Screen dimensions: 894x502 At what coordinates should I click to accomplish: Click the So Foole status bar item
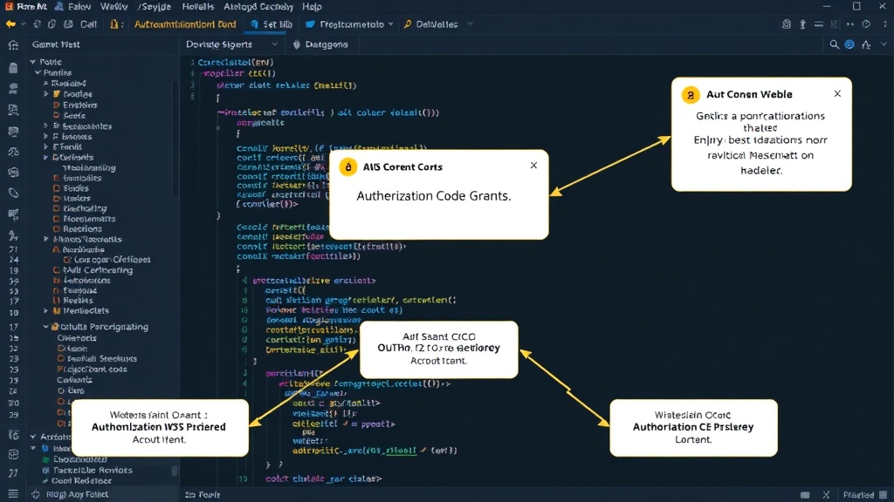coord(203,495)
